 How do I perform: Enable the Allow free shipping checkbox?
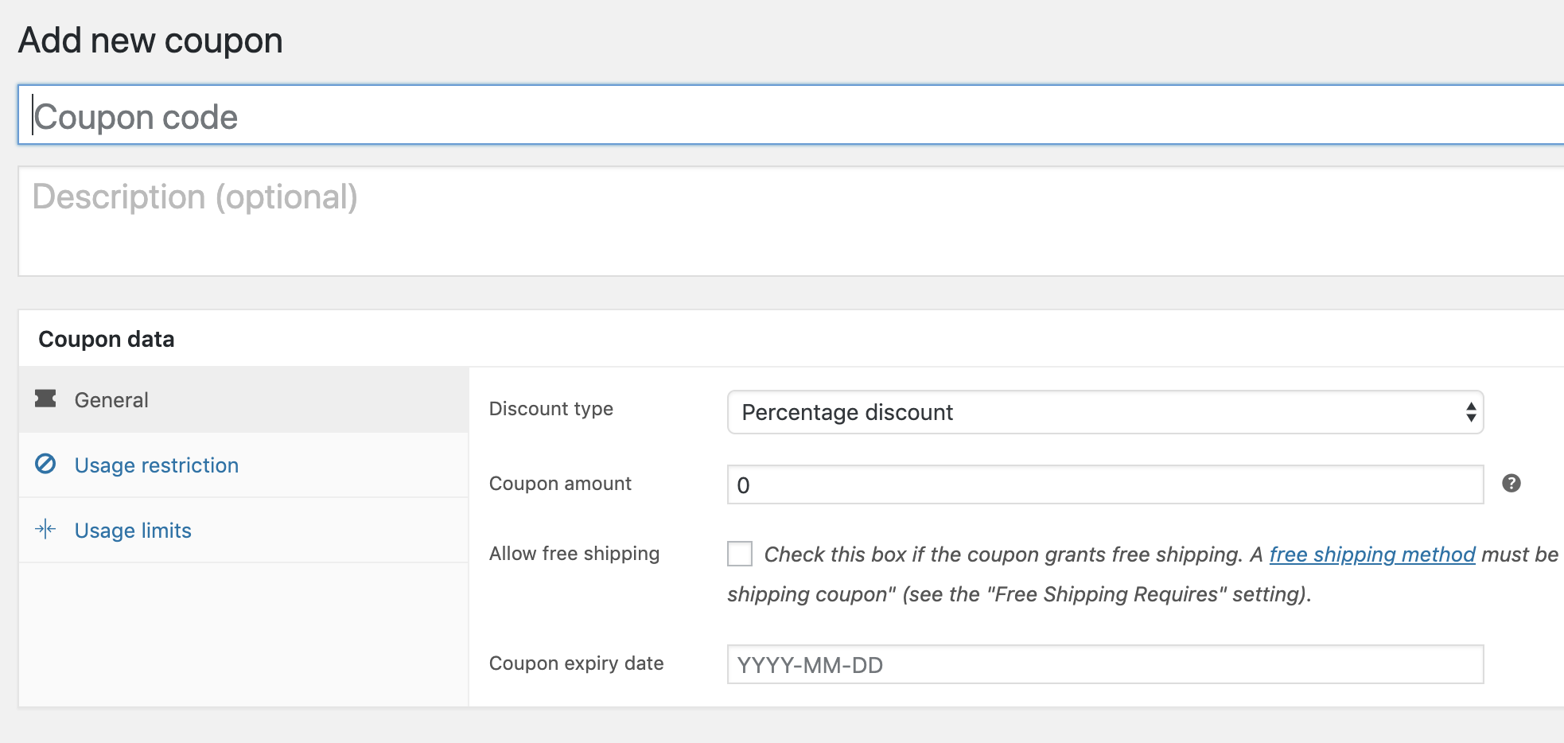pos(740,554)
